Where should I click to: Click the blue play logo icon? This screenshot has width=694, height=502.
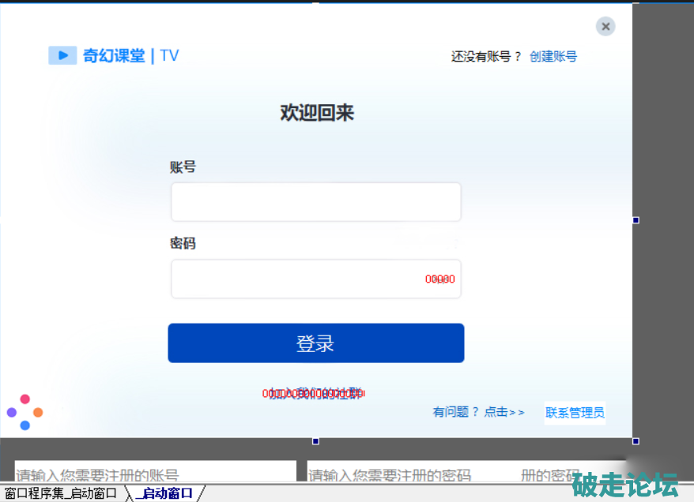[62, 55]
